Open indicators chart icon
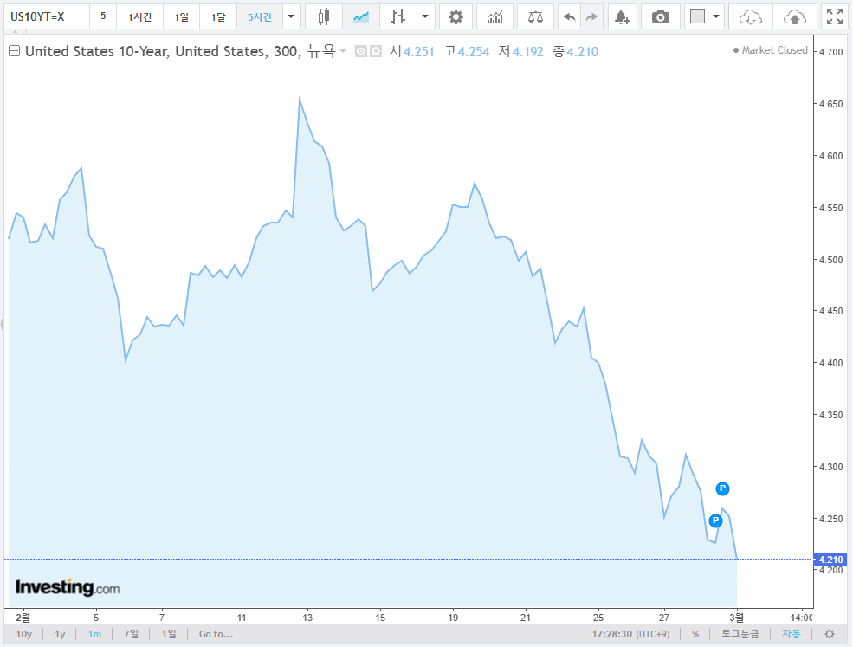 point(494,16)
